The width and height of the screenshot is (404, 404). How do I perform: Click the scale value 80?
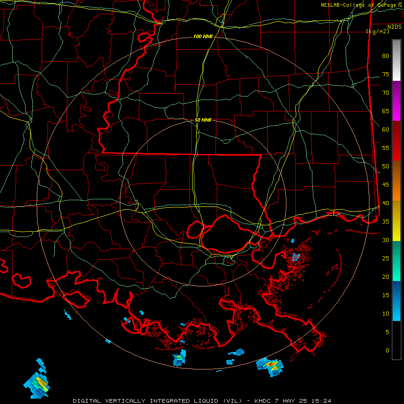pyautogui.click(x=386, y=56)
